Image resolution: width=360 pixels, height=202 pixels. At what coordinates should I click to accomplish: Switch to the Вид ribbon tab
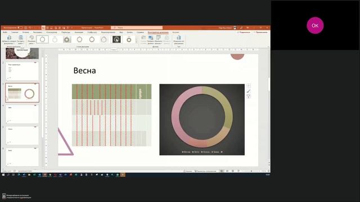tap(121, 33)
